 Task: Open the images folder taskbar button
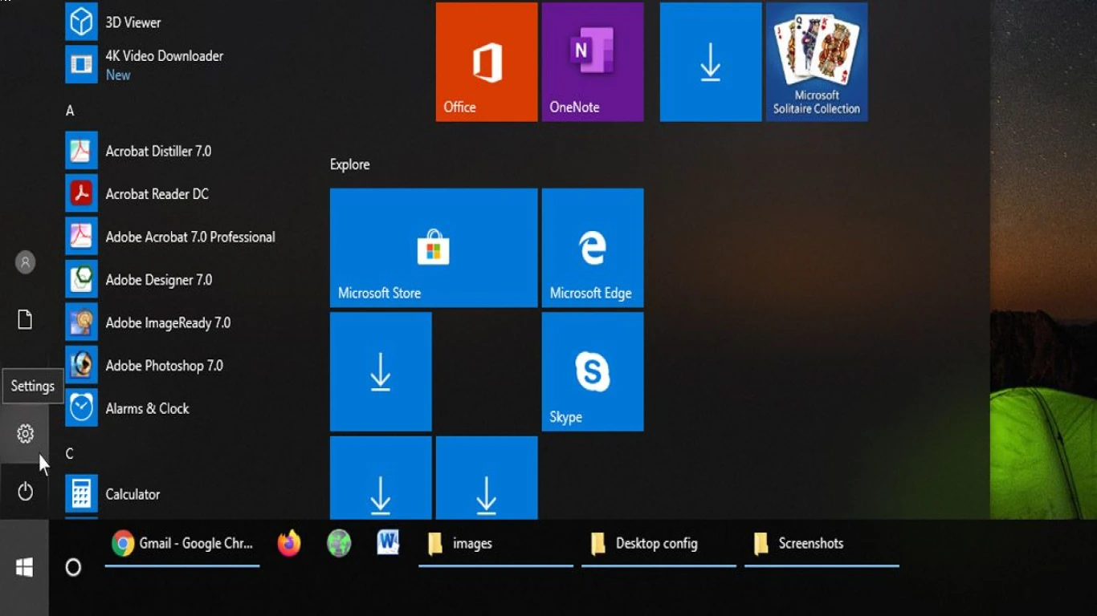pyautogui.click(x=495, y=544)
